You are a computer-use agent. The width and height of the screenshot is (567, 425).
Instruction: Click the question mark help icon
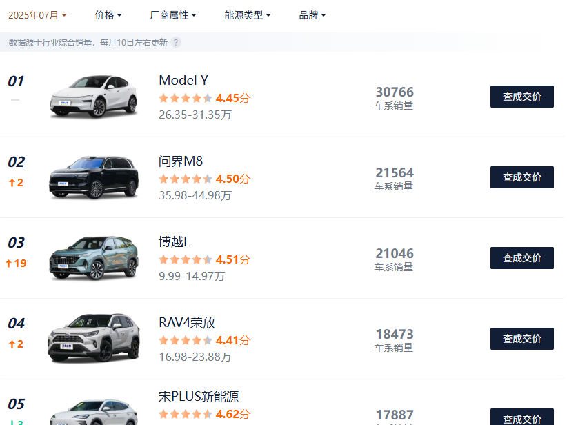tap(176, 42)
